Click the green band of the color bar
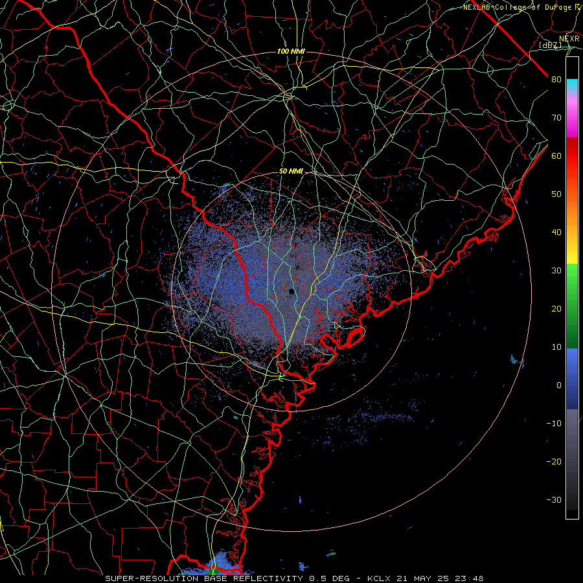Viewport: 583px width, 583px height. [572, 306]
